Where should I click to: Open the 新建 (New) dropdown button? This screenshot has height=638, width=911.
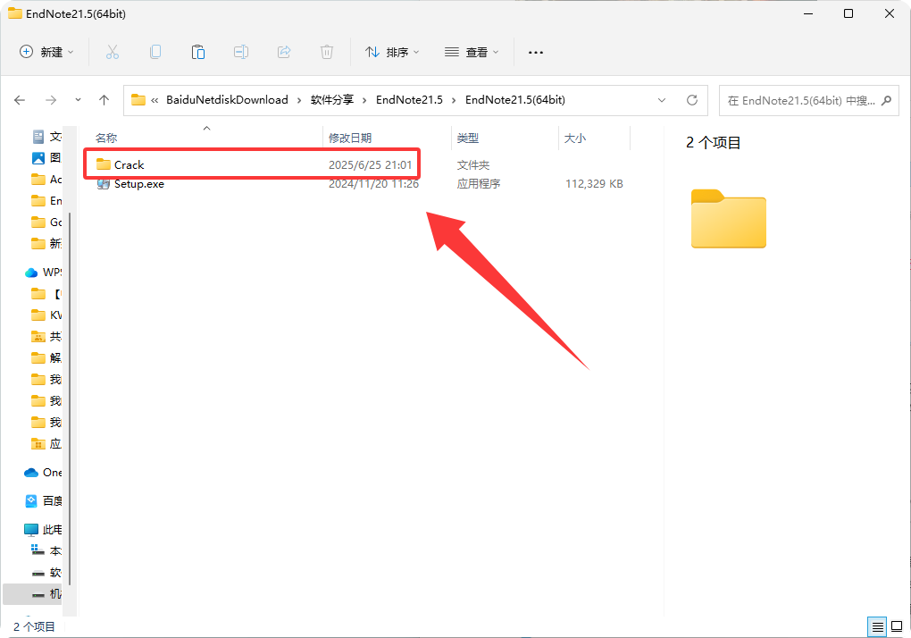tap(46, 53)
